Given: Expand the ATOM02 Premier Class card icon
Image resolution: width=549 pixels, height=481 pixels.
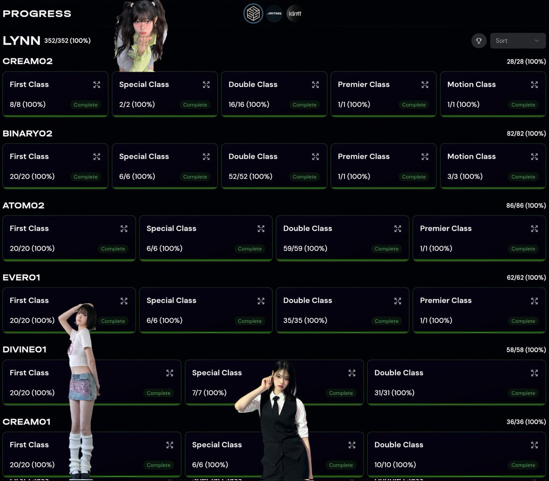Looking at the screenshot, I should coord(534,229).
